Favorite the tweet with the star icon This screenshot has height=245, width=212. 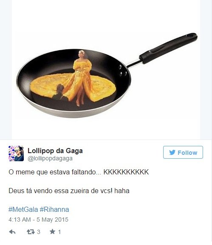52,231
